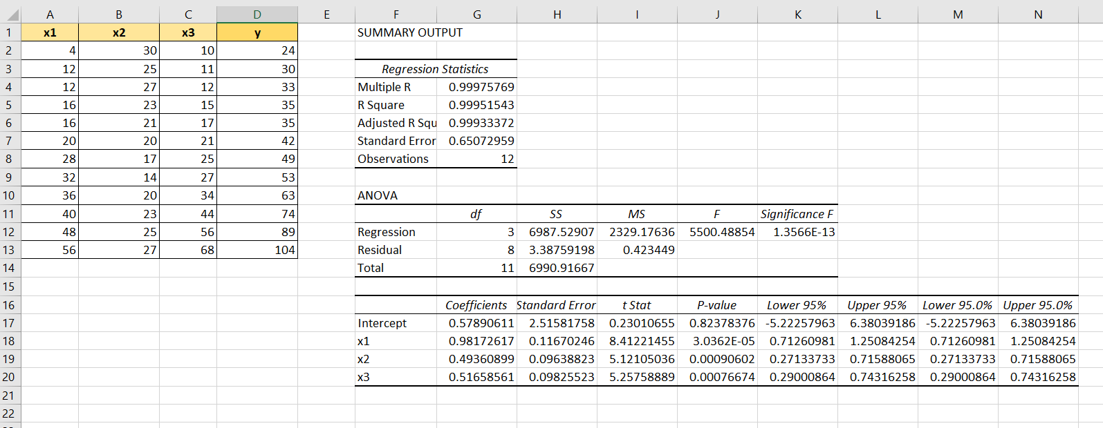
Task: Select column D header
Action: click(x=257, y=14)
